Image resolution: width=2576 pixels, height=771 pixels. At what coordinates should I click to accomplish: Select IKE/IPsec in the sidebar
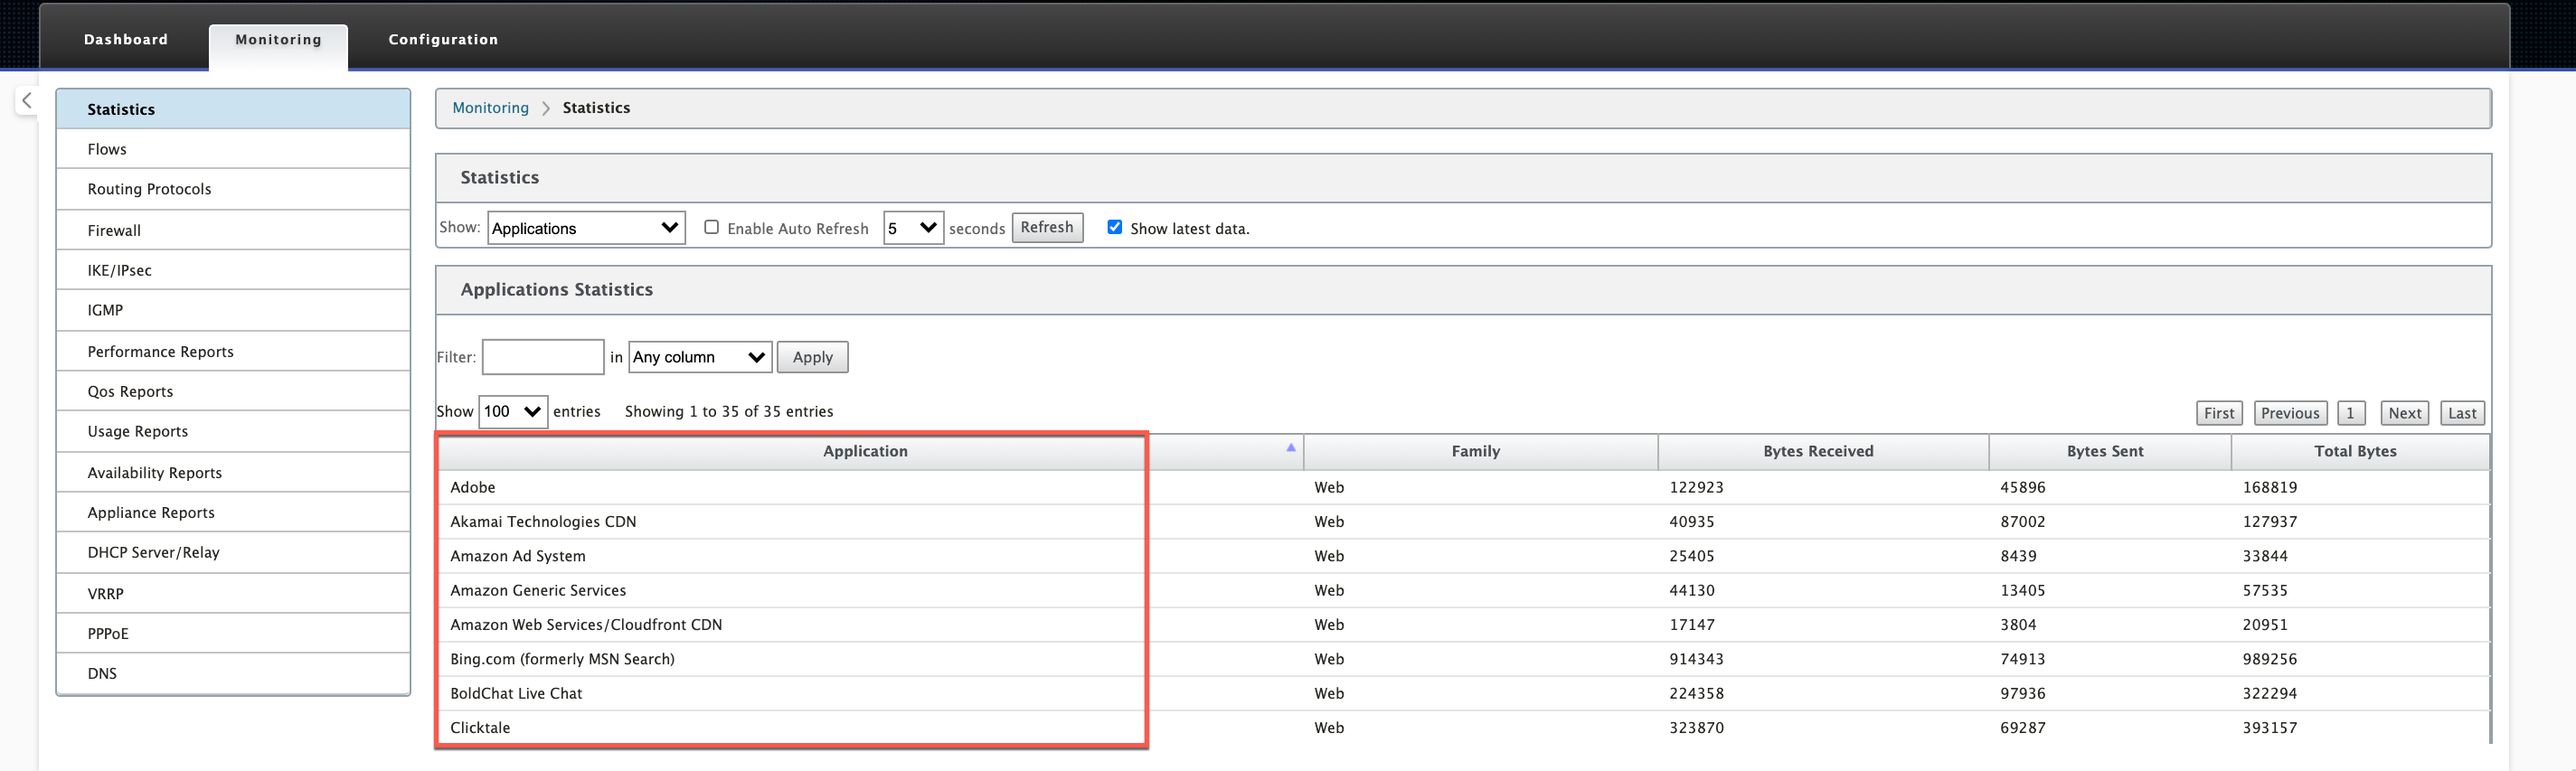[233, 270]
